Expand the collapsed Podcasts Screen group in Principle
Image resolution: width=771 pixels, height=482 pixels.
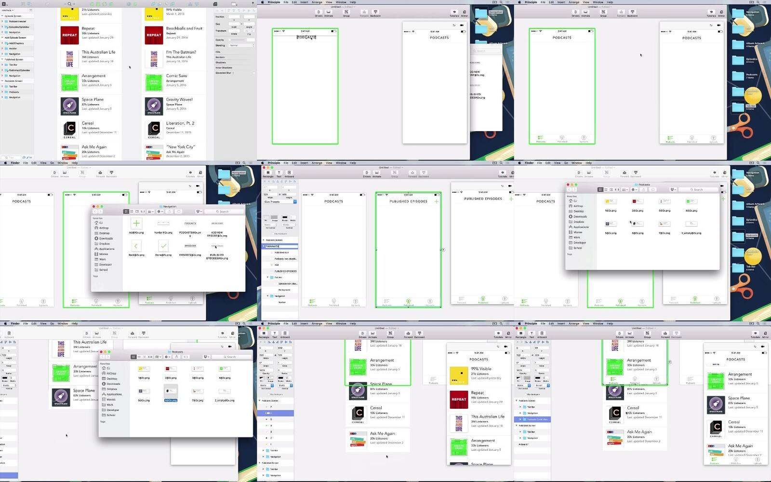[x=264, y=240]
